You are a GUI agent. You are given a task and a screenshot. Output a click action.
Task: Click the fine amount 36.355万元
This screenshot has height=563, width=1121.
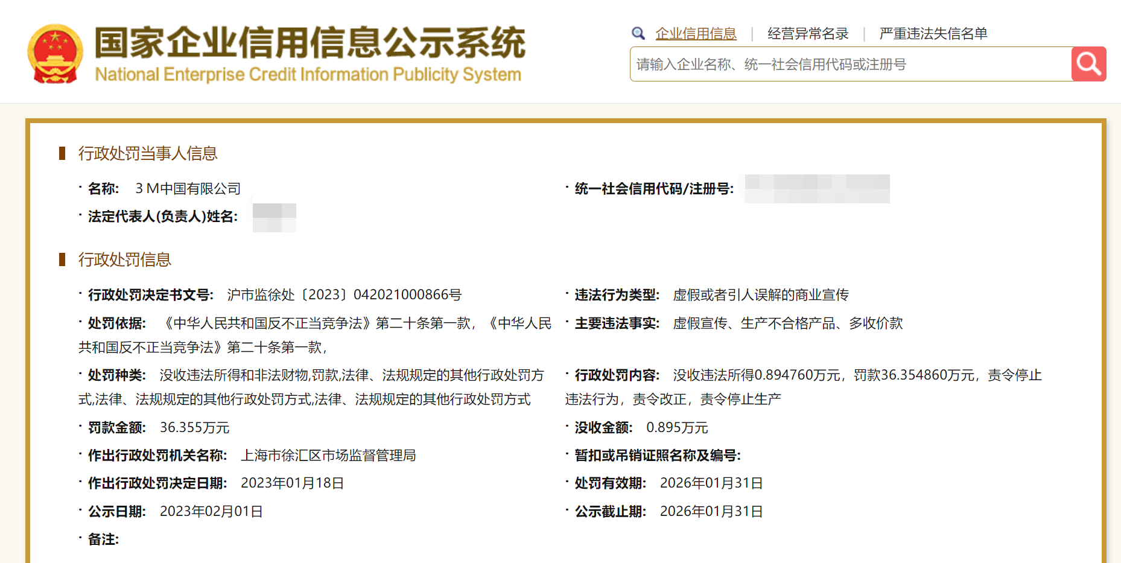tap(194, 427)
